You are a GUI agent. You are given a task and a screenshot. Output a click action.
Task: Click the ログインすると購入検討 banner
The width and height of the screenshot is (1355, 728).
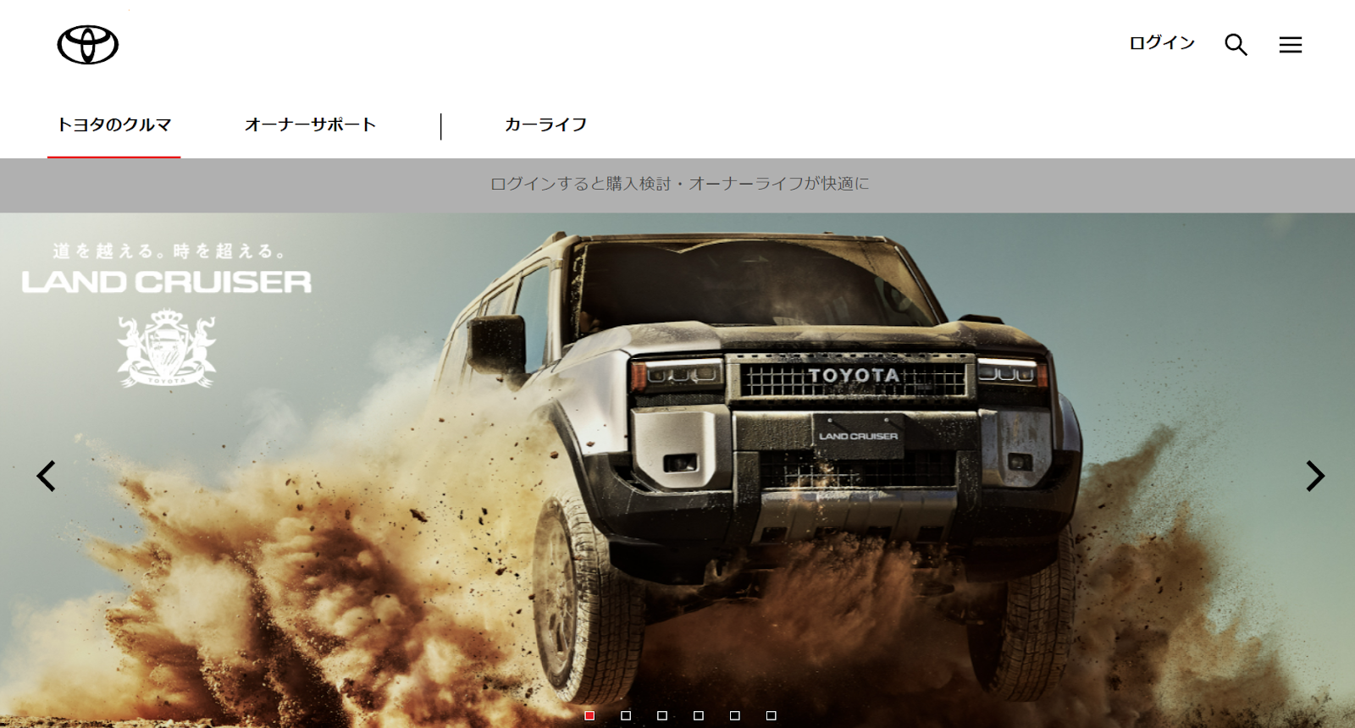click(677, 185)
